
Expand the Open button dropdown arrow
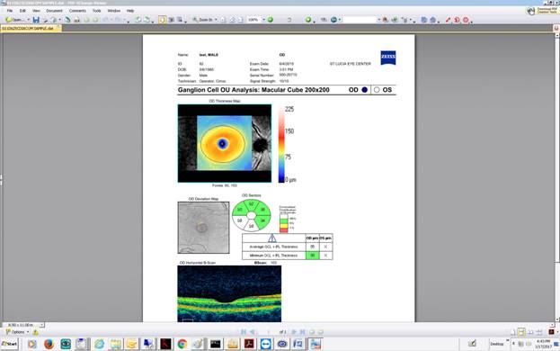pos(28,20)
